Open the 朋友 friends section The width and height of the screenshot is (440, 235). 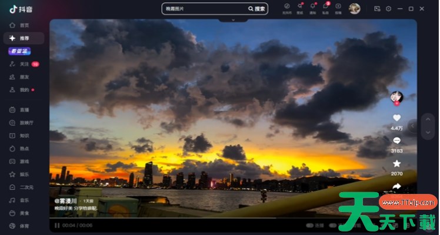[x=19, y=77]
